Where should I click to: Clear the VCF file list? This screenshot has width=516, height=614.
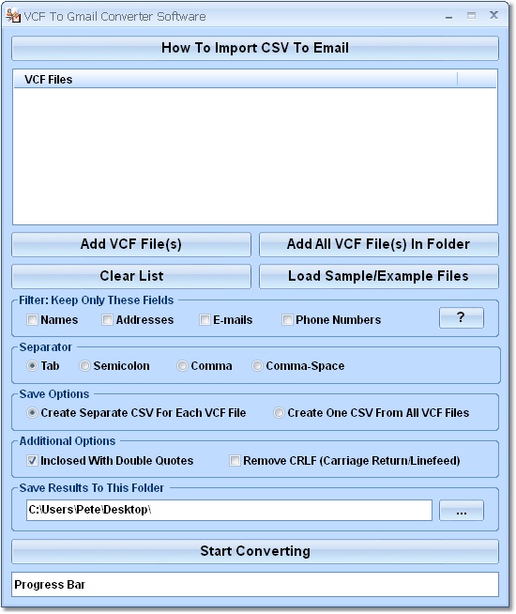[131, 276]
